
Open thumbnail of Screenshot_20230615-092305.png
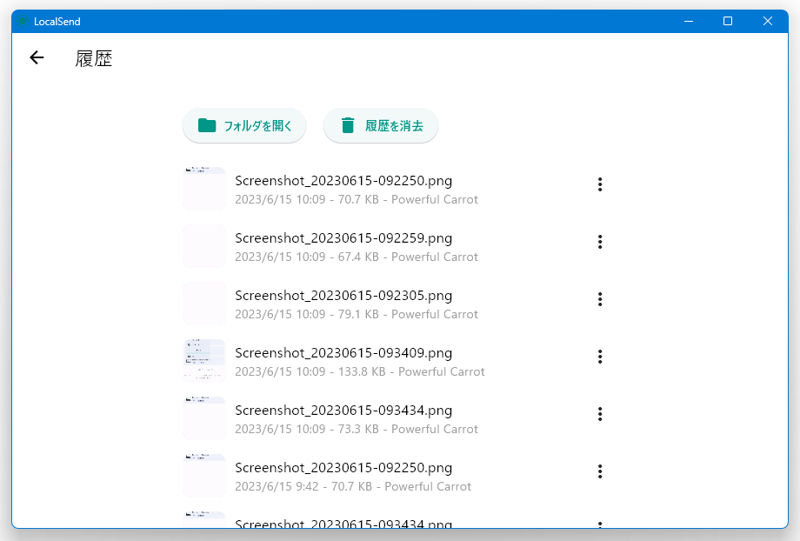point(204,304)
